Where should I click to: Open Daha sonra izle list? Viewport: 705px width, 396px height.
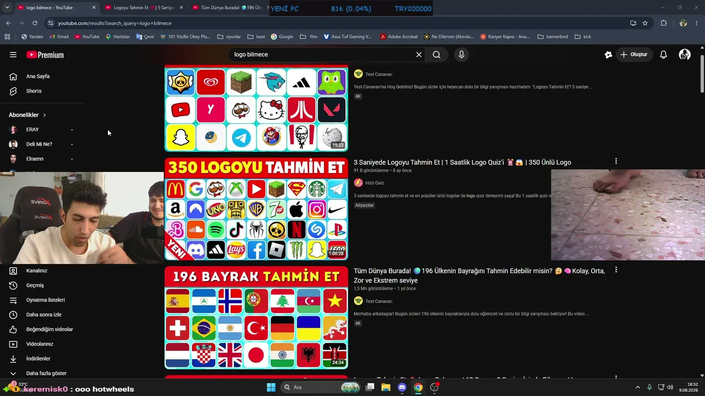click(x=43, y=315)
